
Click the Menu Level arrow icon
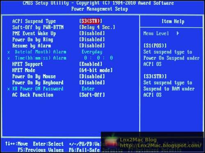coord(178,33)
